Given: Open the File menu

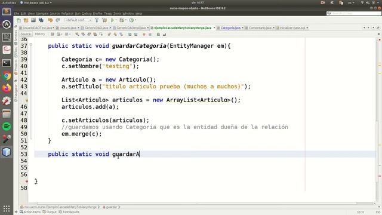Looking at the screenshot, I should click(17, 13).
